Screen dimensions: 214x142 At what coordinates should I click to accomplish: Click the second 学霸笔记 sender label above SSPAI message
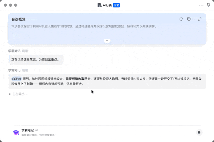point(14,70)
